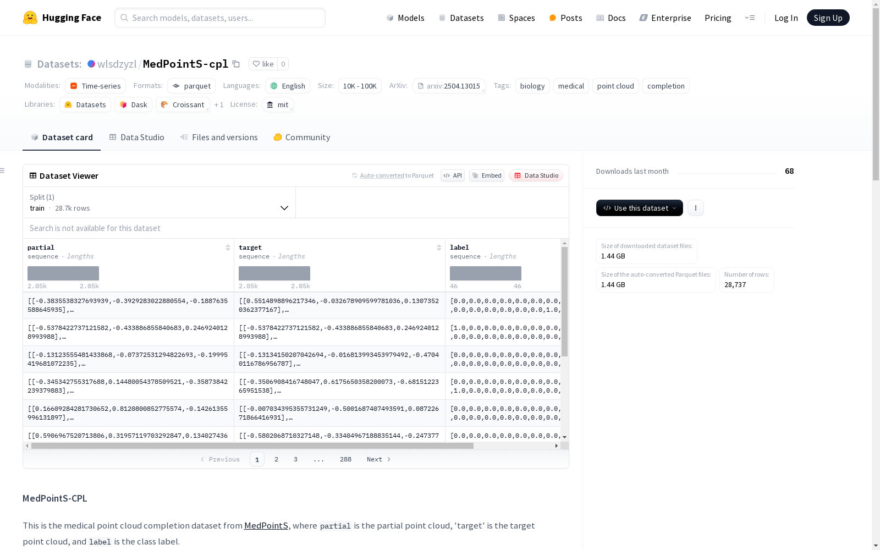
Task: Follow the Auto-converted link
Action: pyautogui.click(x=382, y=175)
